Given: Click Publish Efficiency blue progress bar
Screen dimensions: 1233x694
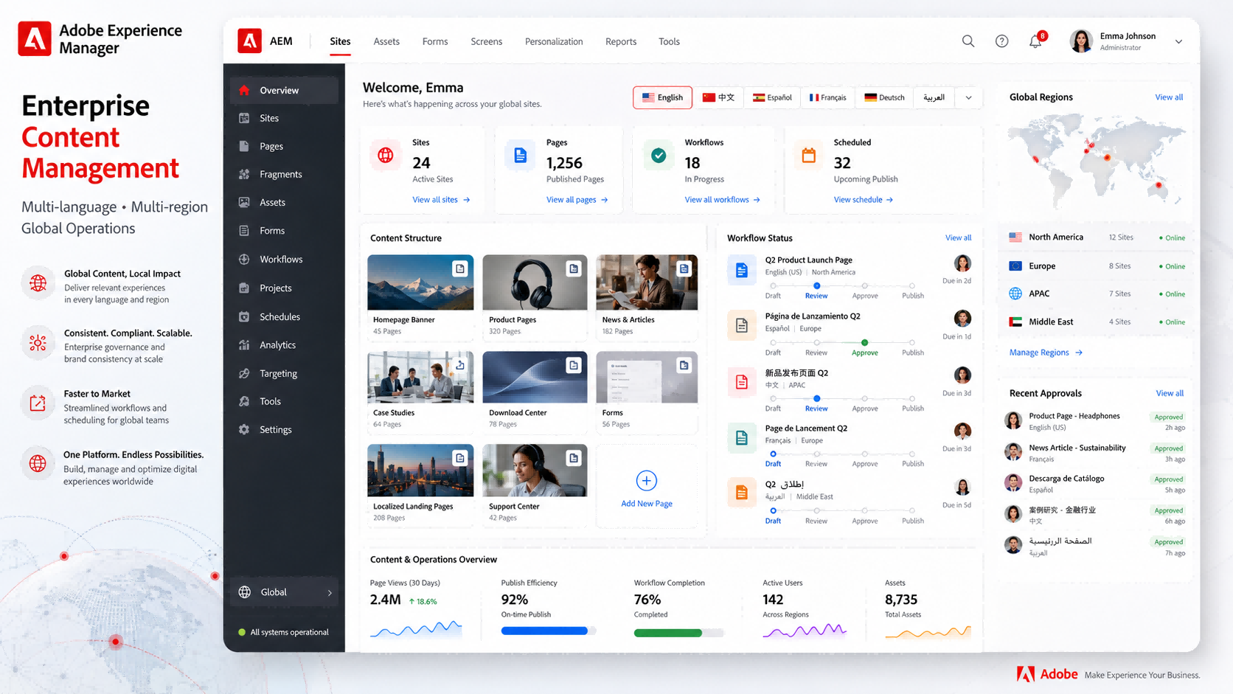Looking at the screenshot, I should coord(548,631).
